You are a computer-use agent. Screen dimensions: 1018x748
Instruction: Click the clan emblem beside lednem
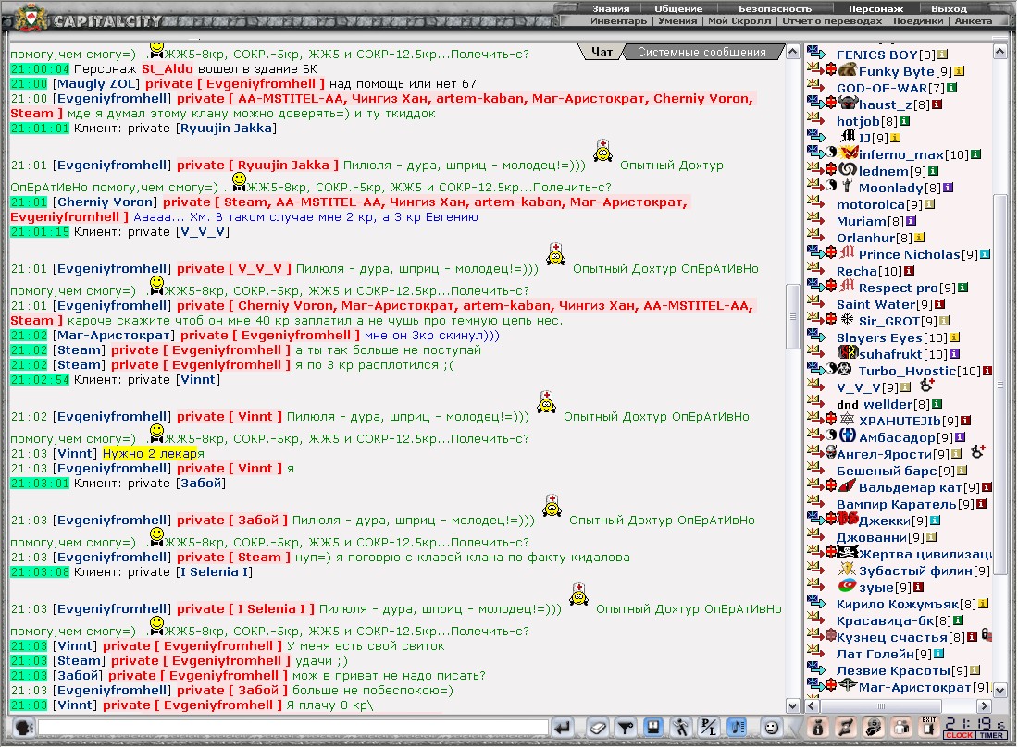847,169
